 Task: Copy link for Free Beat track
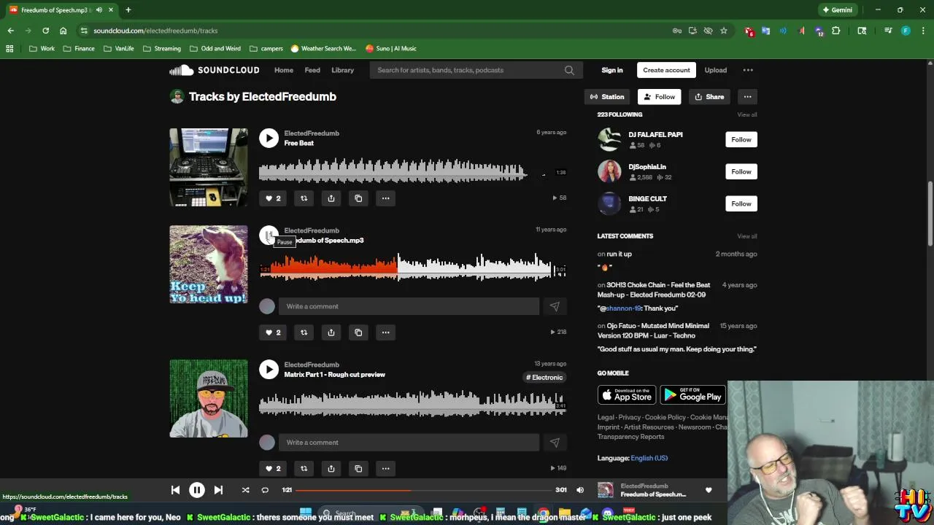coord(358,198)
